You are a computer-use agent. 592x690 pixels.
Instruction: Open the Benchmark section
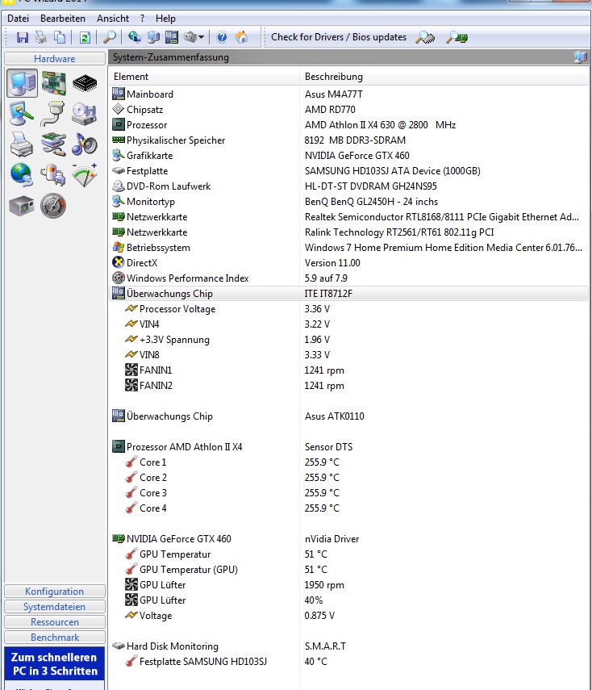click(55, 638)
